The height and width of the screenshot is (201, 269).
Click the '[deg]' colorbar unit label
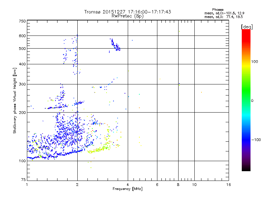[247, 27]
